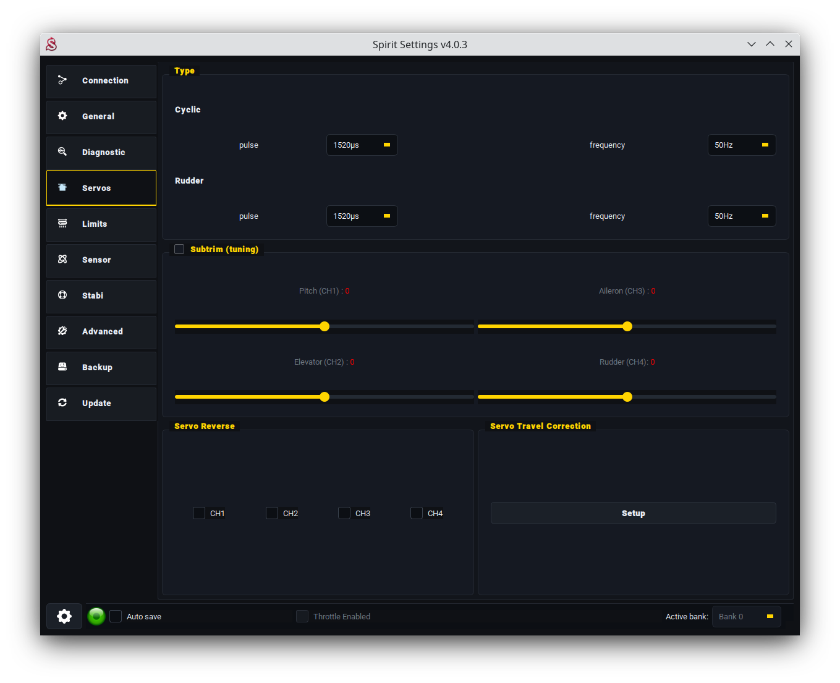Screen dimensions: 840x683
Task: Open the Active bank dropdown
Action: tap(746, 616)
